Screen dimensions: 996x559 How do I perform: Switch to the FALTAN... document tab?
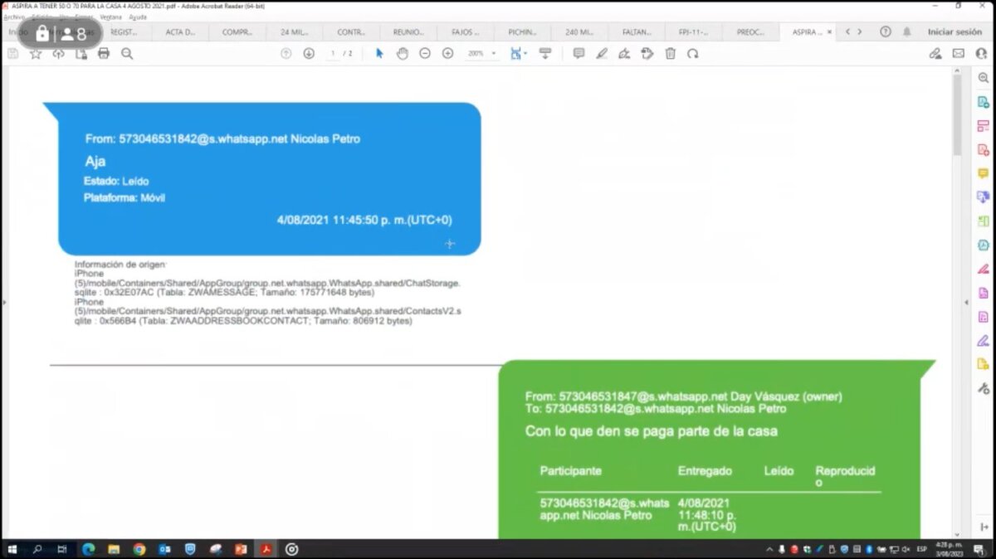click(x=637, y=32)
